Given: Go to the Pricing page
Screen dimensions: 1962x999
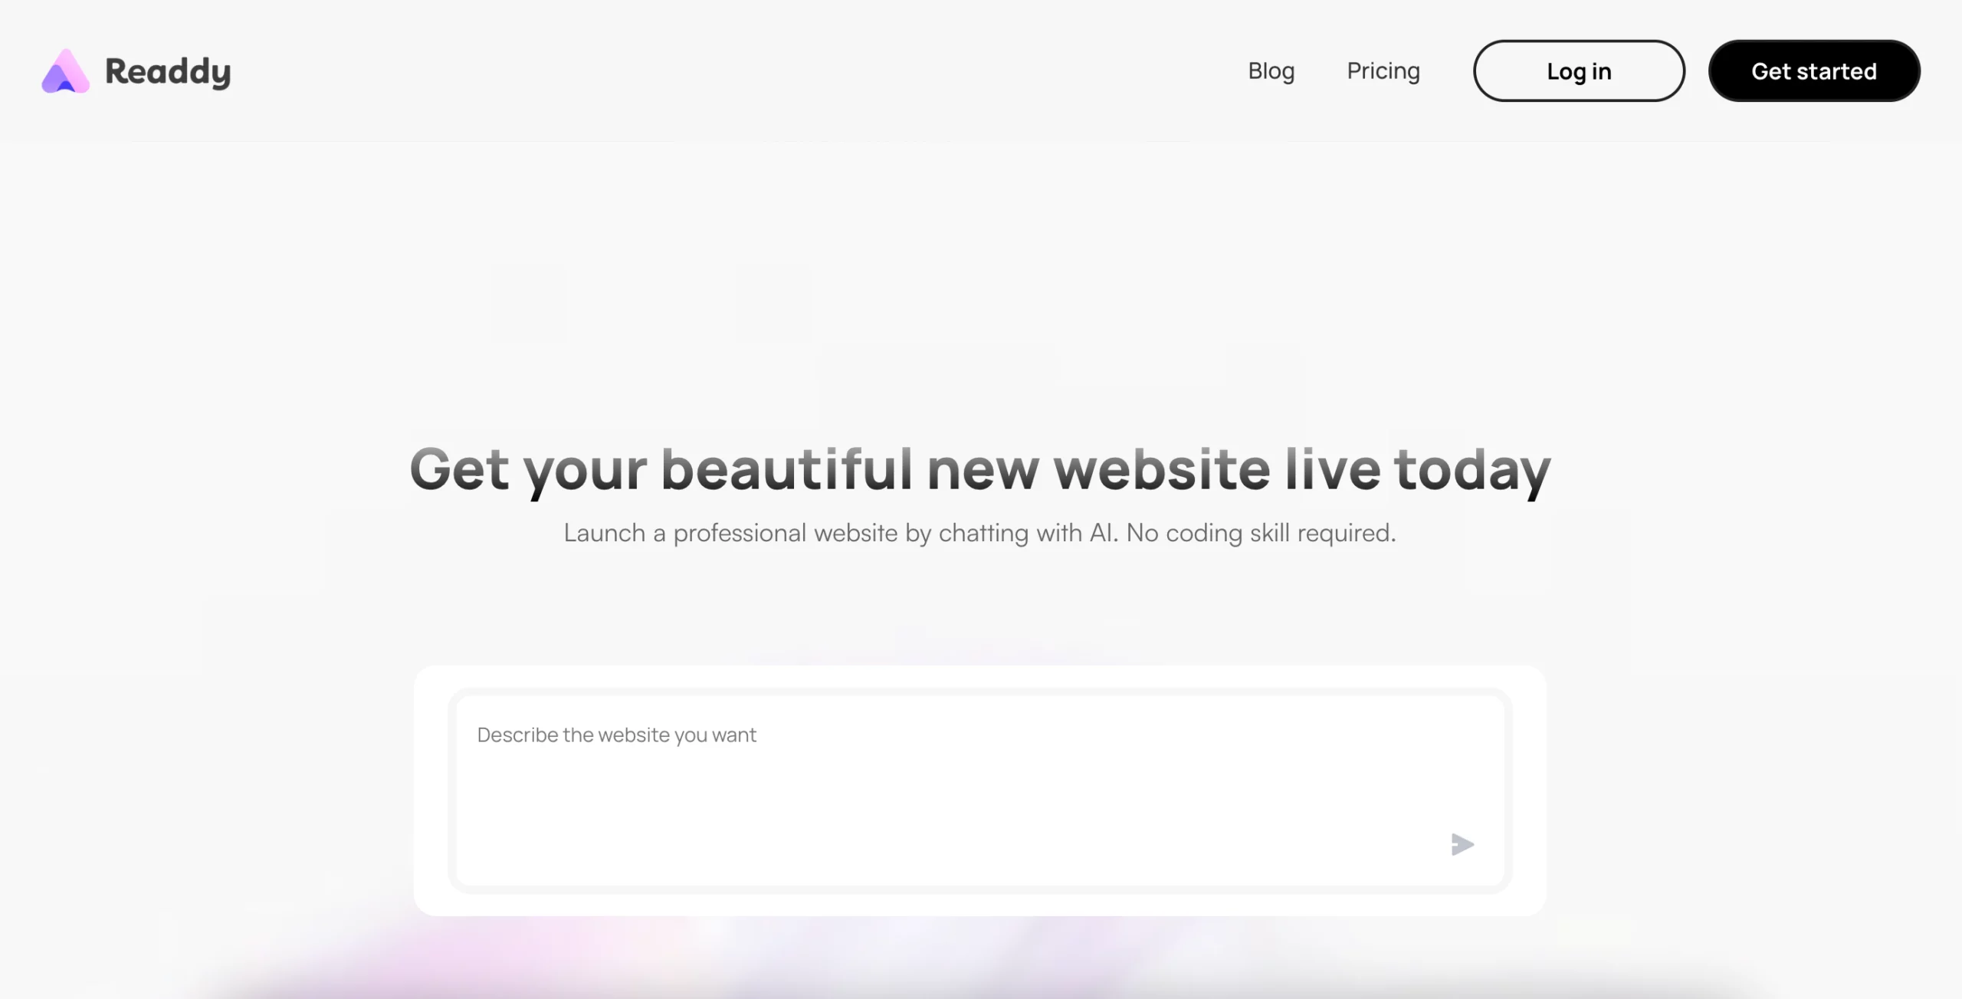Looking at the screenshot, I should [1383, 71].
